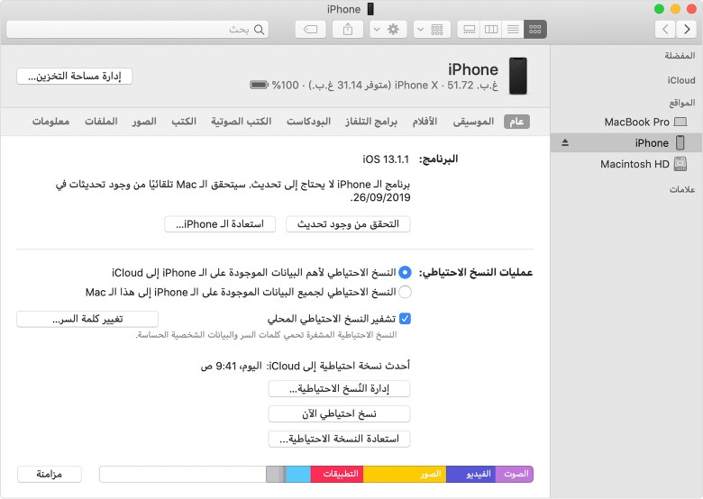Click the استعادة الـ iPhone button

(x=220, y=224)
